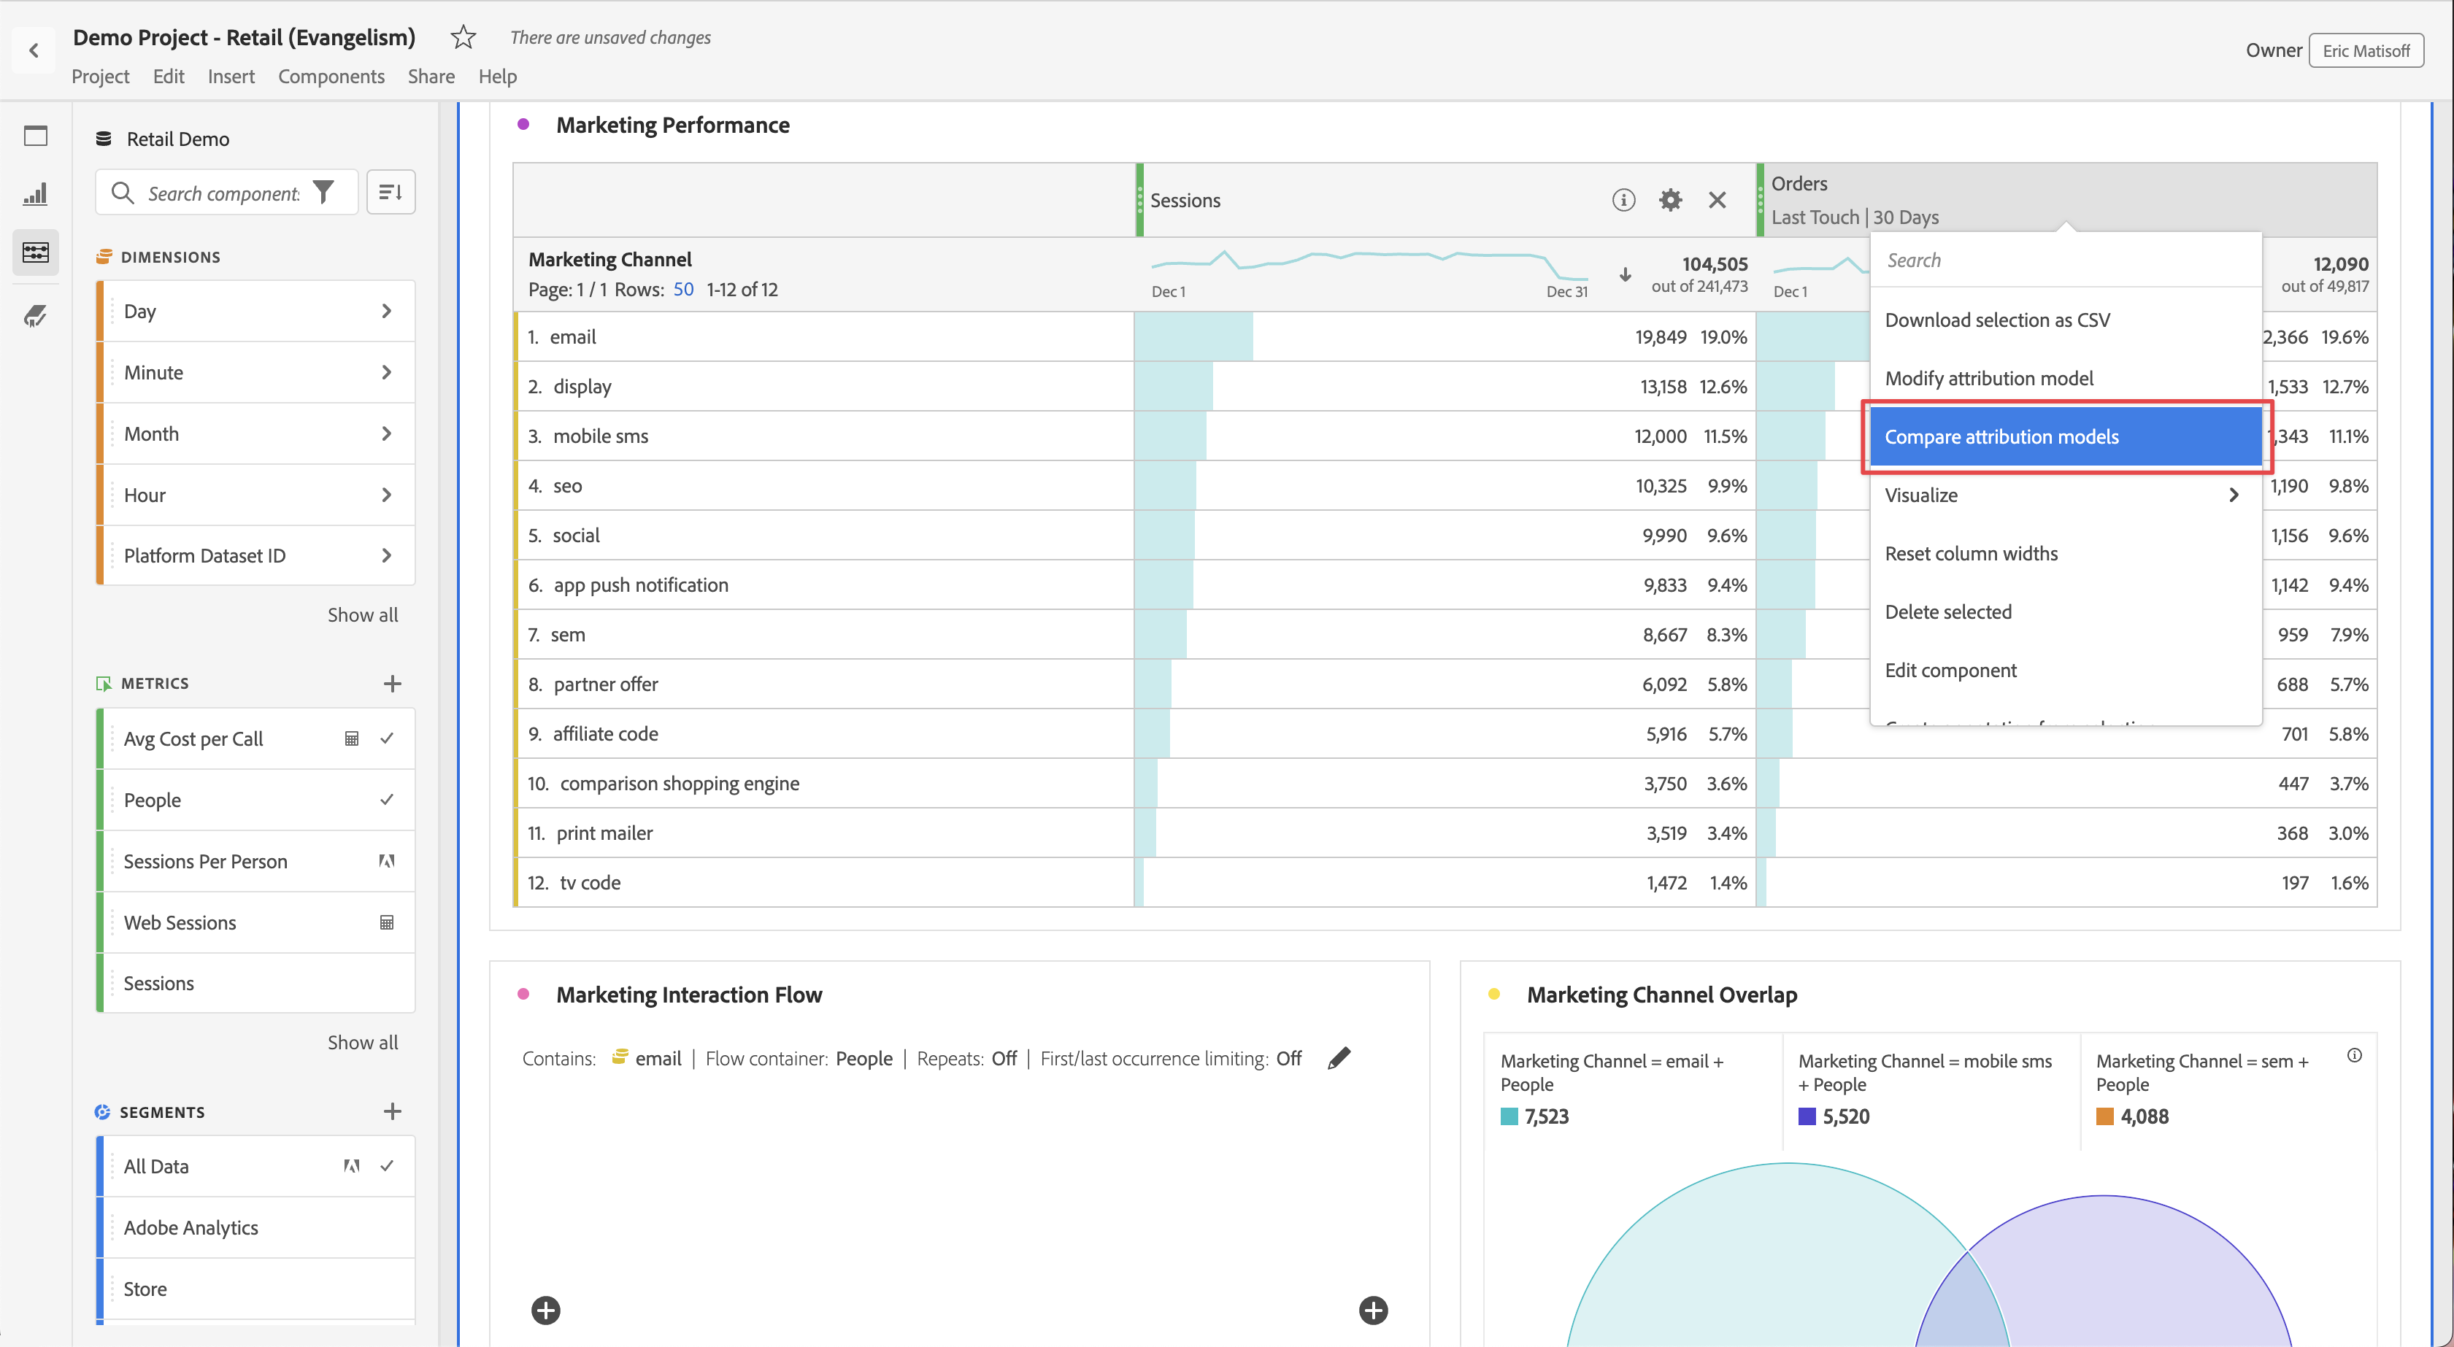This screenshot has height=1347, width=2454.
Task: Expand the Month dimension chevron
Action: click(x=386, y=433)
